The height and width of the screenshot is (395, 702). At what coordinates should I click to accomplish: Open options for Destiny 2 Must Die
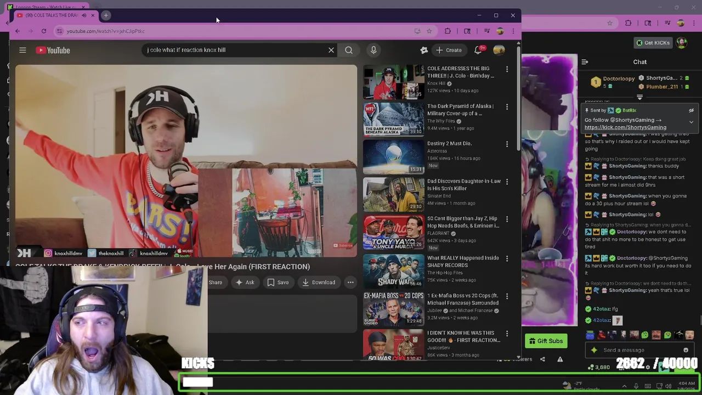point(507,144)
